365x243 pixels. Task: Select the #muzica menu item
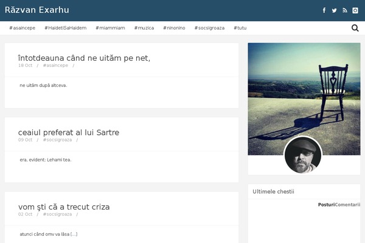pyautogui.click(x=144, y=28)
